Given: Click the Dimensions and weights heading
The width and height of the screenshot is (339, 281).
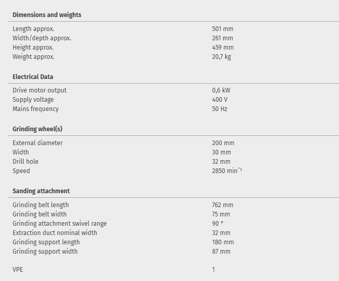Looking at the screenshot, I should [x=47, y=15].
